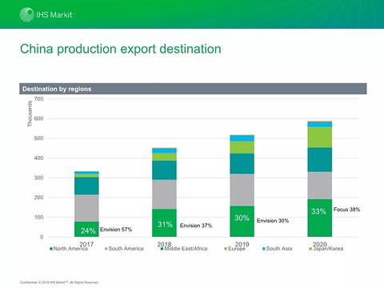384x288 pixels.
Task: Click the 31% North America segment of 2018
Action: pyautogui.click(x=164, y=222)
